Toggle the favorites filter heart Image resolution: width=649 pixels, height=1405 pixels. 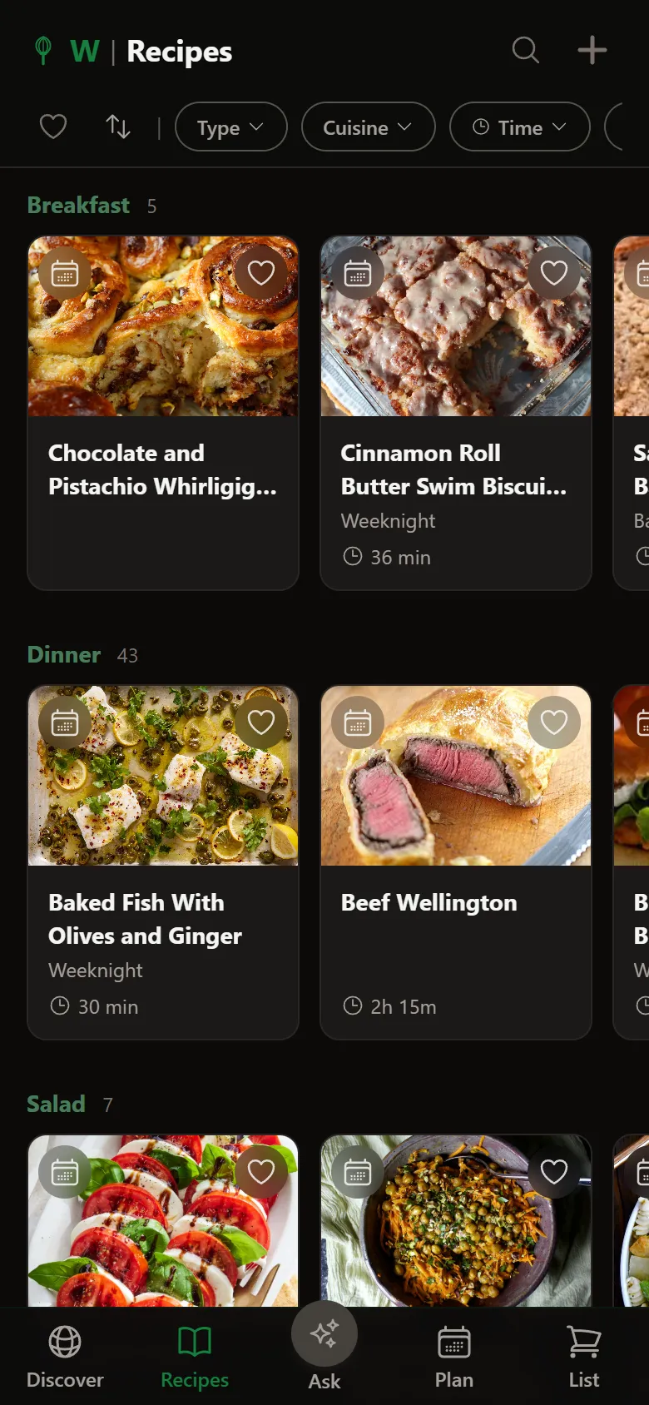(x=53, y=127)
